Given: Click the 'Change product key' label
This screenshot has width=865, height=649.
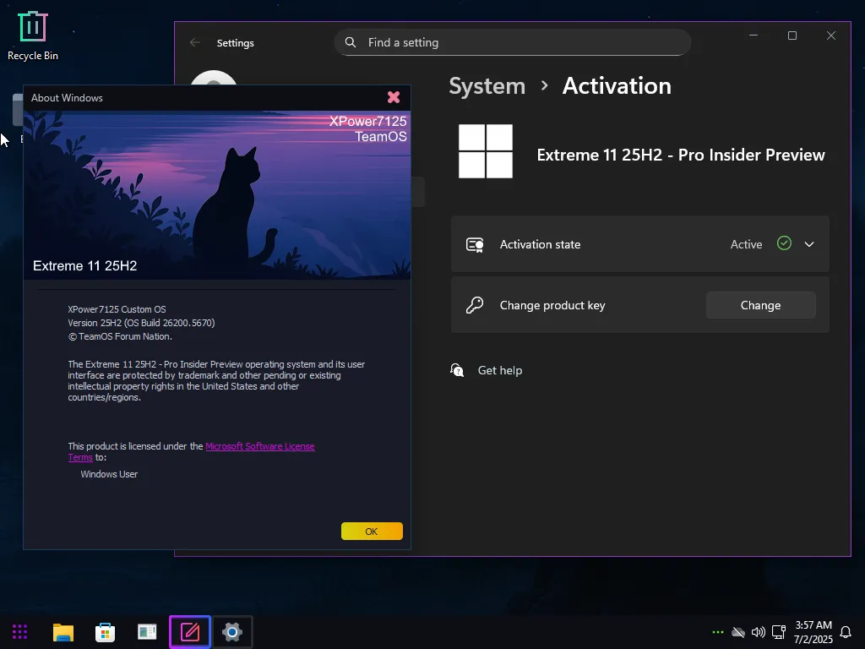Looking at the screenshot, I should click(x=552, y=305).
